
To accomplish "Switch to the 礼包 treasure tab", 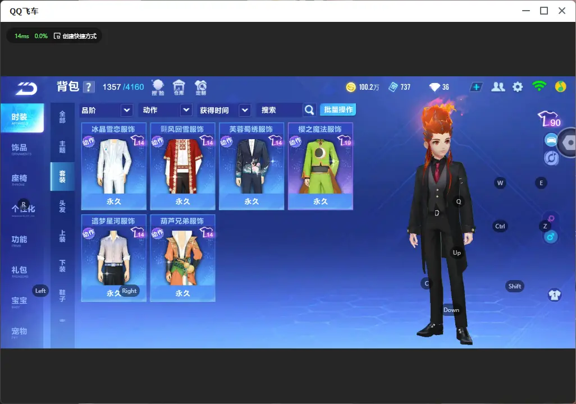I will [20, 270].
